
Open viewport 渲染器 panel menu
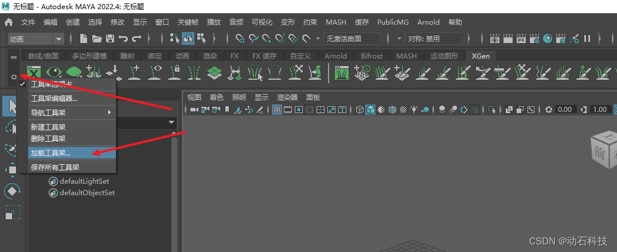click(x=287, y=97)
